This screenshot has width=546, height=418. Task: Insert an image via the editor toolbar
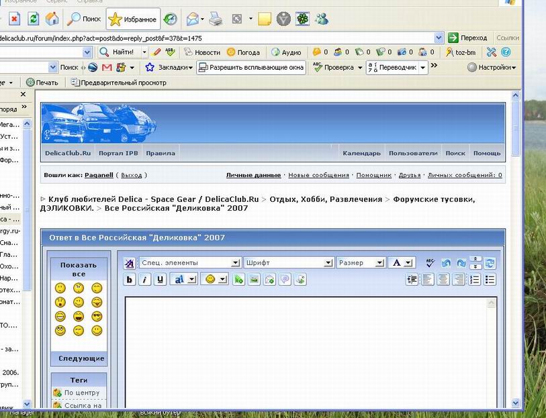pos(254,280)
